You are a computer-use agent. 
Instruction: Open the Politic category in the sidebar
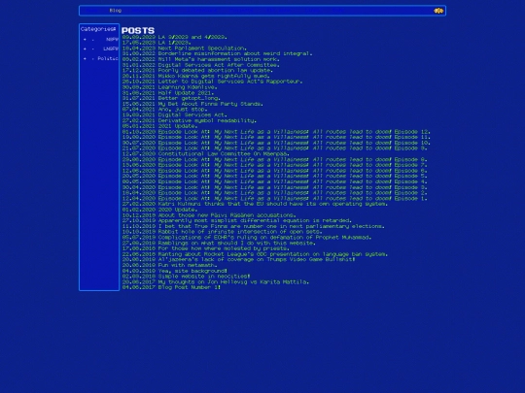(x=108, y=59)
